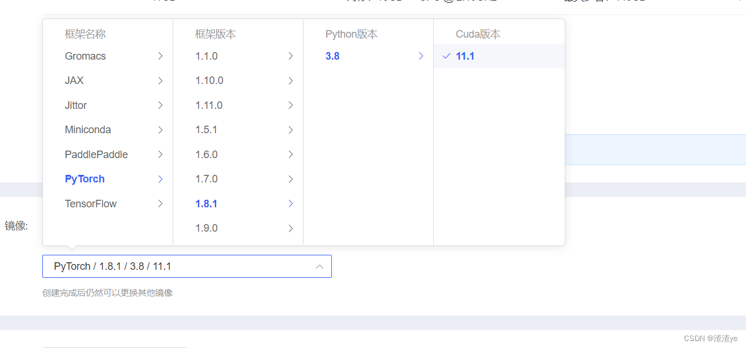Screen dimensions: 746x348
Task: Click the Cuda版本 column header
Action: 478,34
